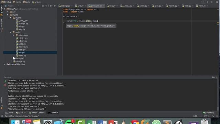220x124 pixels.
Task: Switch to the settings.py editor tab
Action: coord(65,6)
